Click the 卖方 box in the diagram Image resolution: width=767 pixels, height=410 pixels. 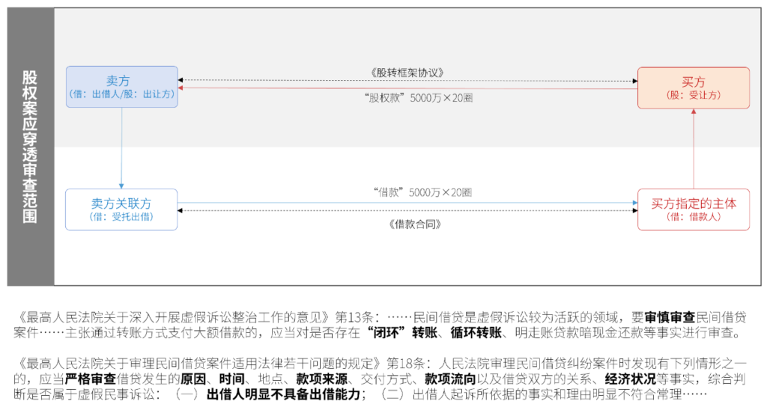tap(121, 86)
